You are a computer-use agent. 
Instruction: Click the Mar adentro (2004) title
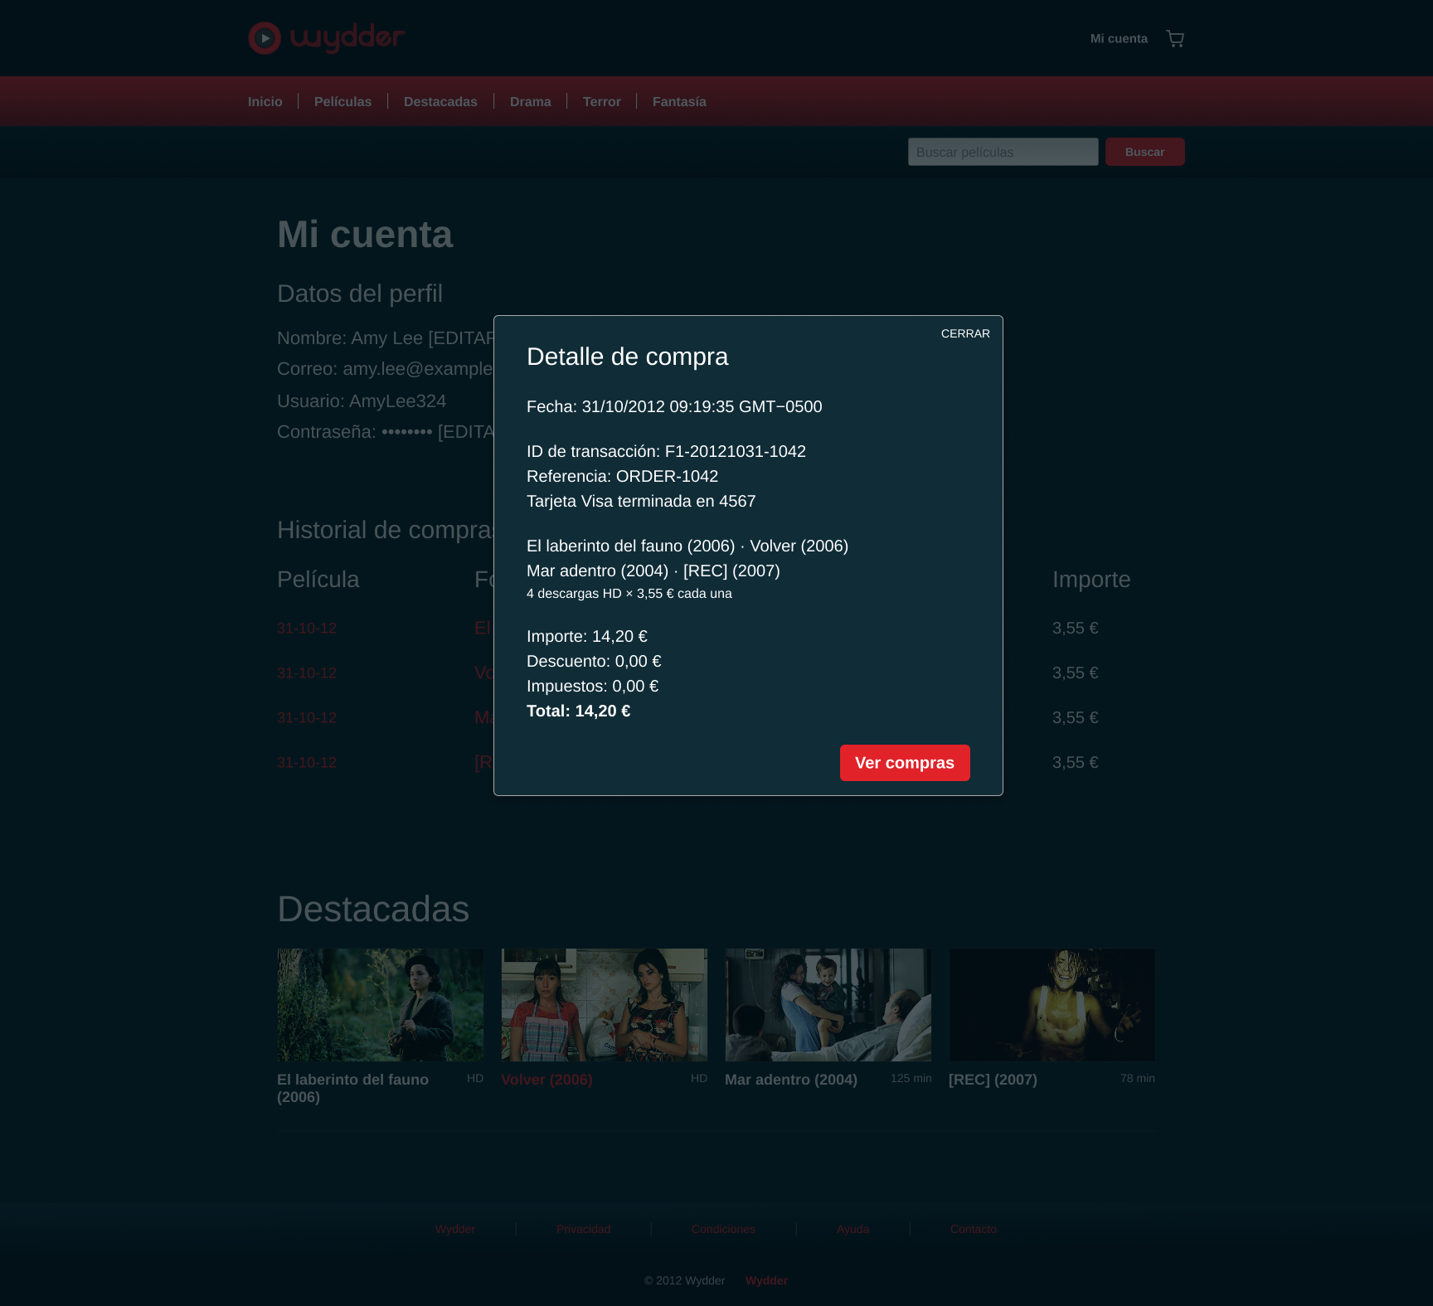pyautogui.click(x=791, y=1080)
